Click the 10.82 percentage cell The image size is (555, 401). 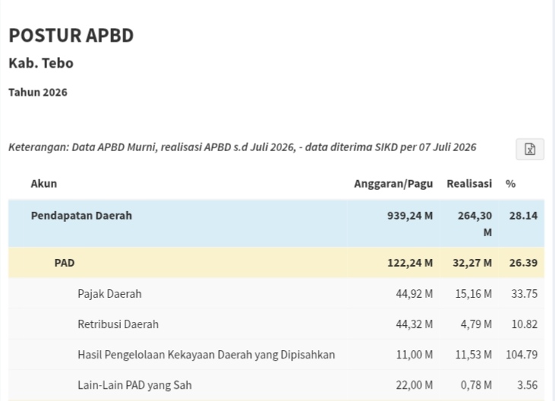(524, 324)
